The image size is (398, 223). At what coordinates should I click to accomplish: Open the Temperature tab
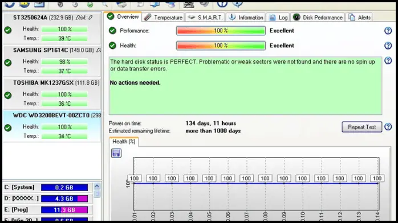[x=163, y=18]
